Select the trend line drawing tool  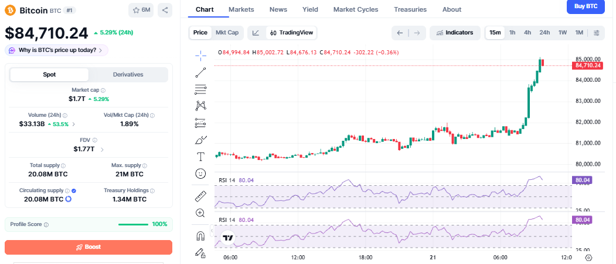[x=201, y=73]
